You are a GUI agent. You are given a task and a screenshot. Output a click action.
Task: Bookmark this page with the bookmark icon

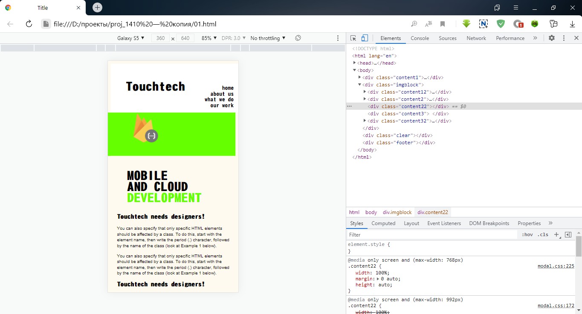click(x=443, y=24)
